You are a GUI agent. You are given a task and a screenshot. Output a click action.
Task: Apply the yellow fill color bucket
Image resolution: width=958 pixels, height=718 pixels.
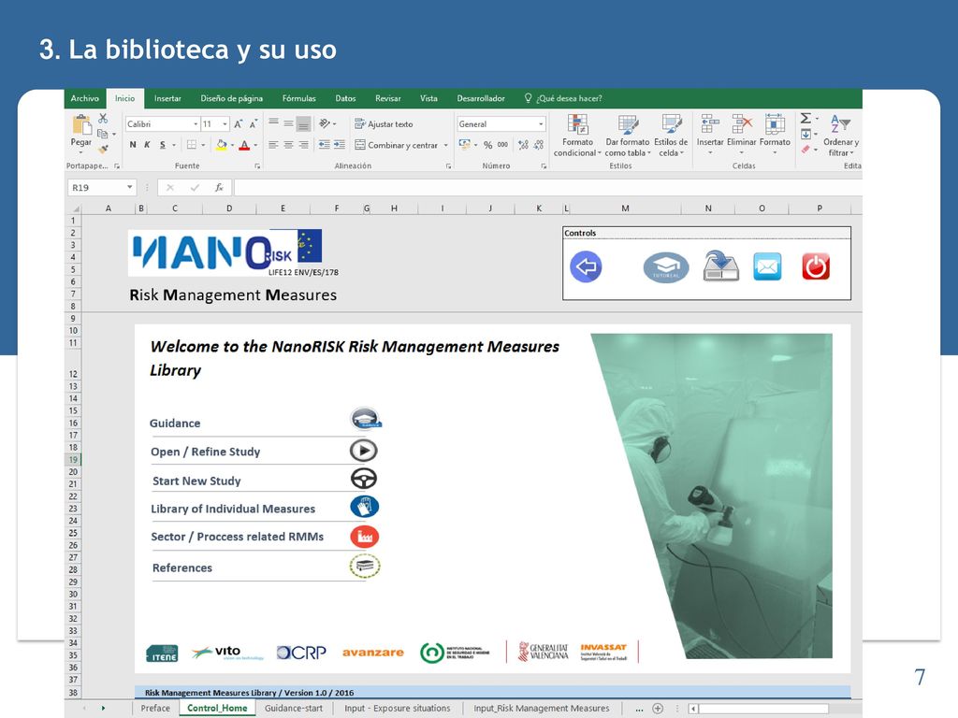tap(221, 145)
